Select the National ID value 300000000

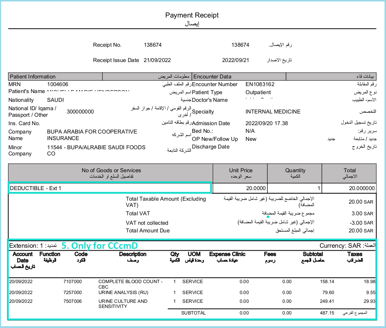coord(80,112)
